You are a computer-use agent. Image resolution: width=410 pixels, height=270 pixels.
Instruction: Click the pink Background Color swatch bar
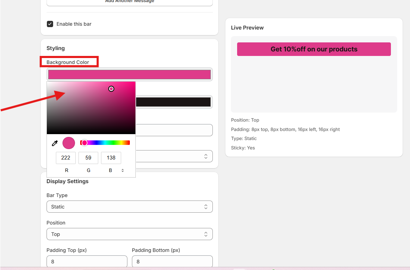pos(129,74)
